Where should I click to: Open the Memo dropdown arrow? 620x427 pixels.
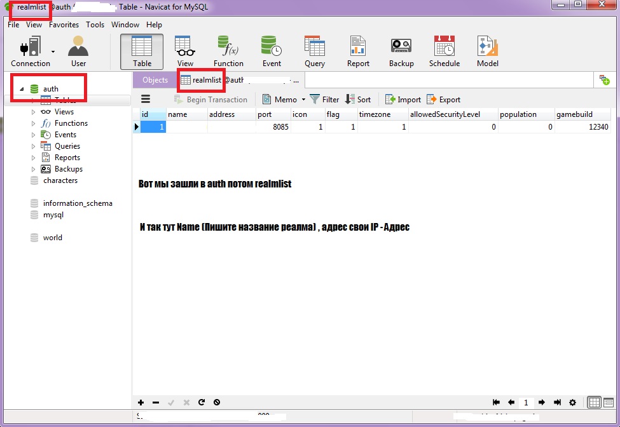[x=303, y=100]
